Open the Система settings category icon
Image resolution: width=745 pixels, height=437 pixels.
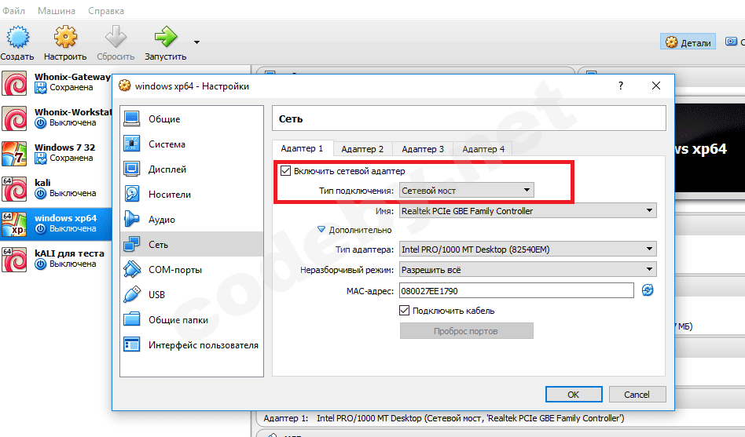(131, 144)
